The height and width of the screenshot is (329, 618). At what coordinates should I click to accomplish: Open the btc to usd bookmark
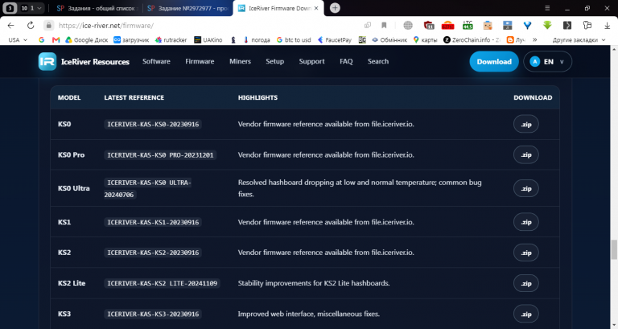(294, 39)
